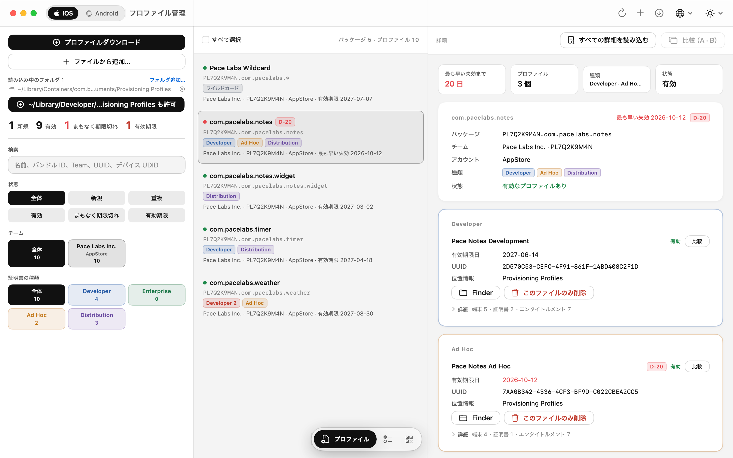Click the Developer 2 tag on com.pacelabs.weather
This screenshot has height=458, width=733.
221,303
